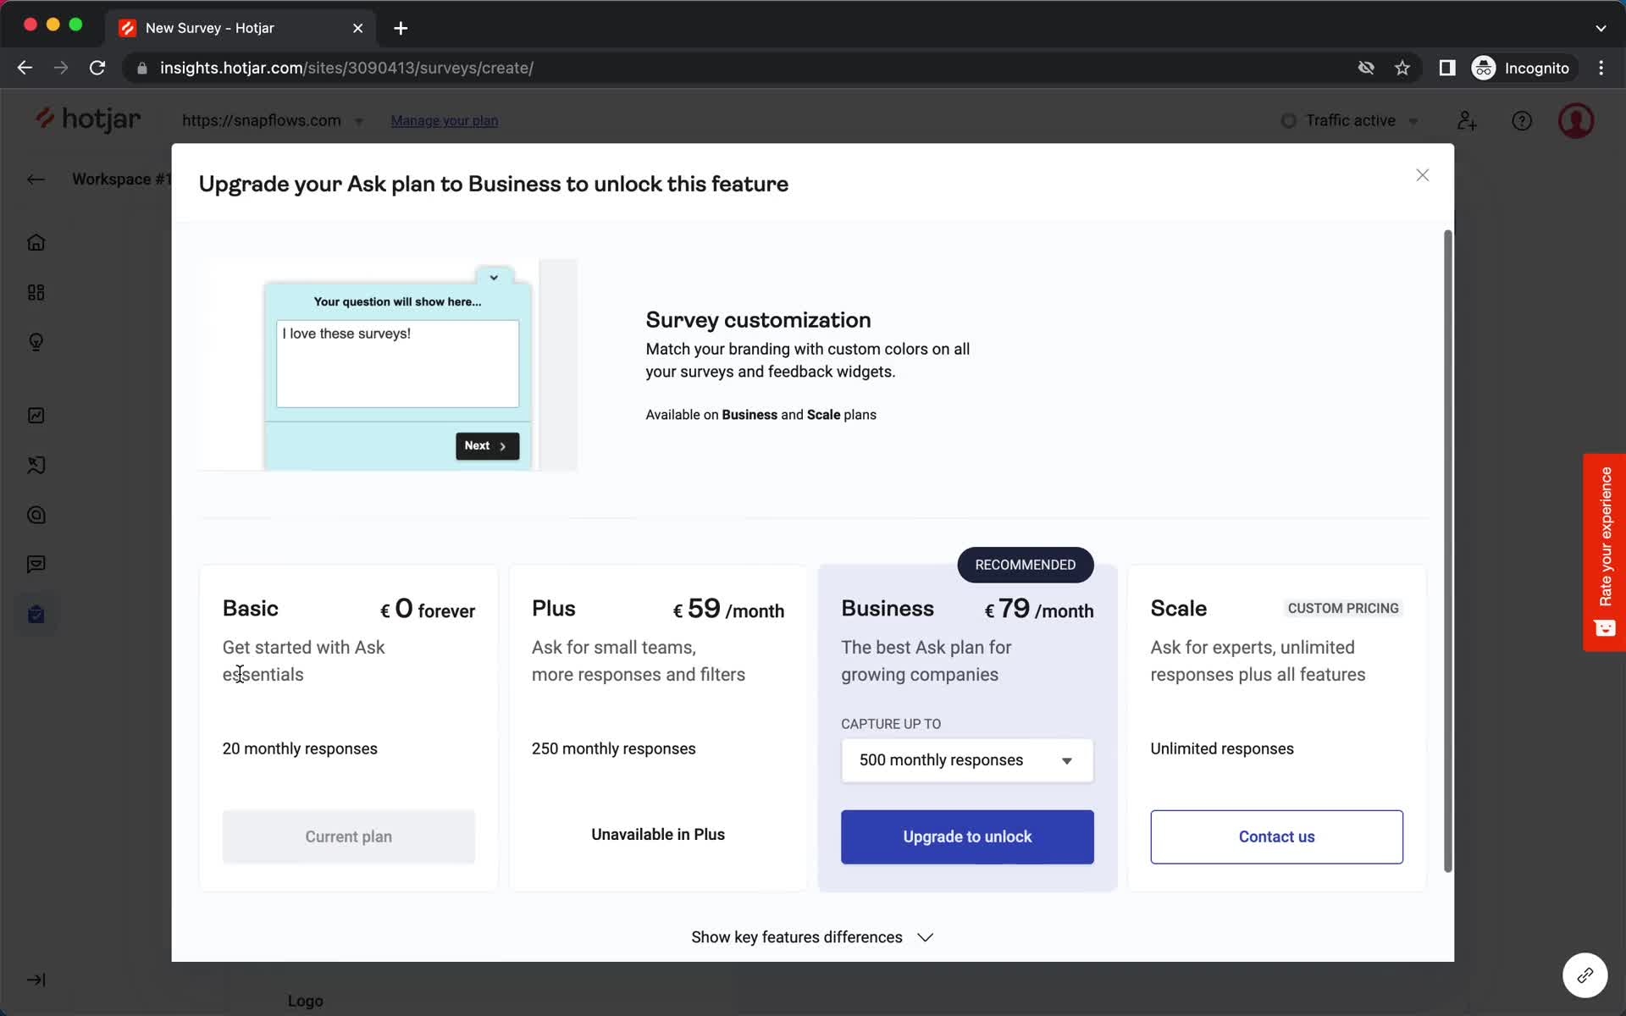Open the Surveys panel icon
1626x1016 pixels.
click(36, 615)
